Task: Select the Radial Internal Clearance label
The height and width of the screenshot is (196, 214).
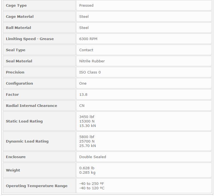Action: 31,106
